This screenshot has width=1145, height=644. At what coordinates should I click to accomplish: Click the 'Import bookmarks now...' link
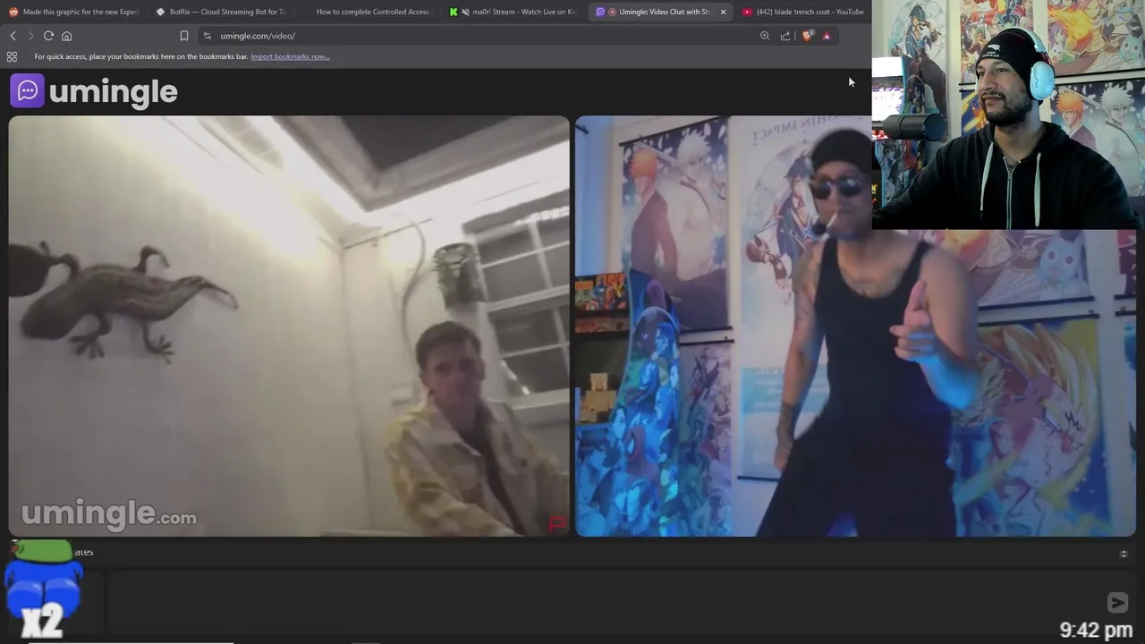(290, 56)
